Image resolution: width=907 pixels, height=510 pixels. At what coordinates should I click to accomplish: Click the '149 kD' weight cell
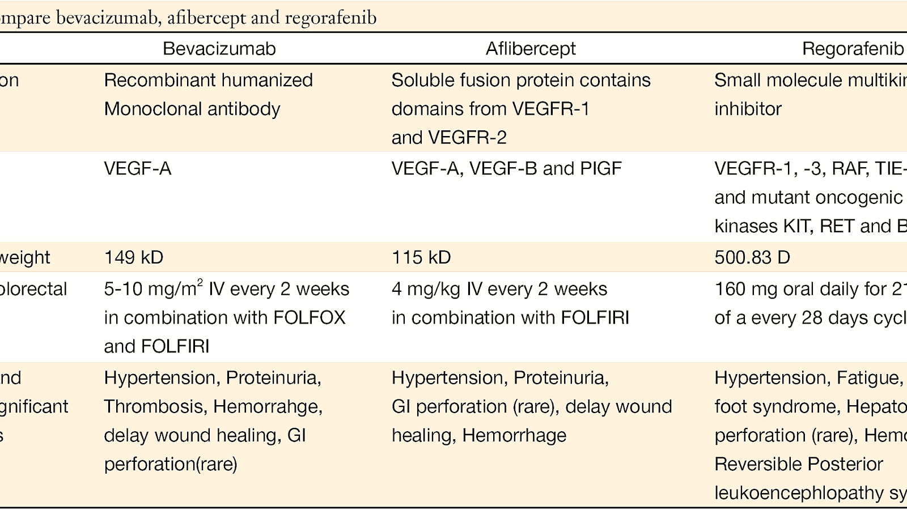(134, 257)
